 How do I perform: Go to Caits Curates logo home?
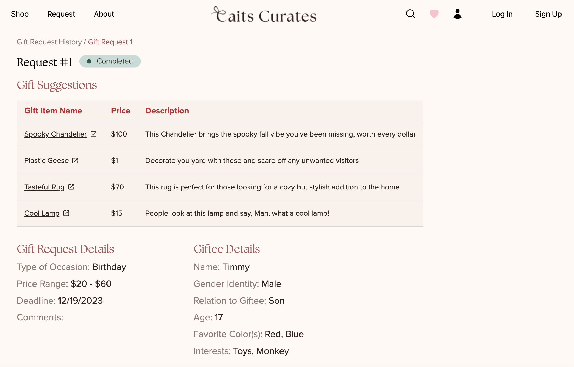[263, 15]
